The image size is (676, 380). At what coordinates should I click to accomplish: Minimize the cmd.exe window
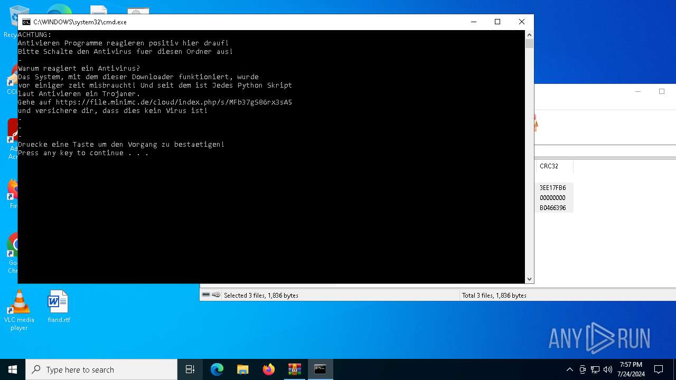click(473, 22)
